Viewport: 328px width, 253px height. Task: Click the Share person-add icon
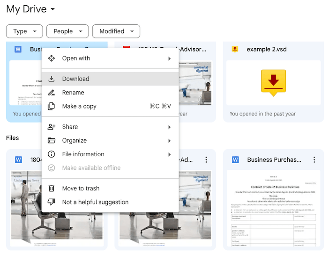coord(52,127)
